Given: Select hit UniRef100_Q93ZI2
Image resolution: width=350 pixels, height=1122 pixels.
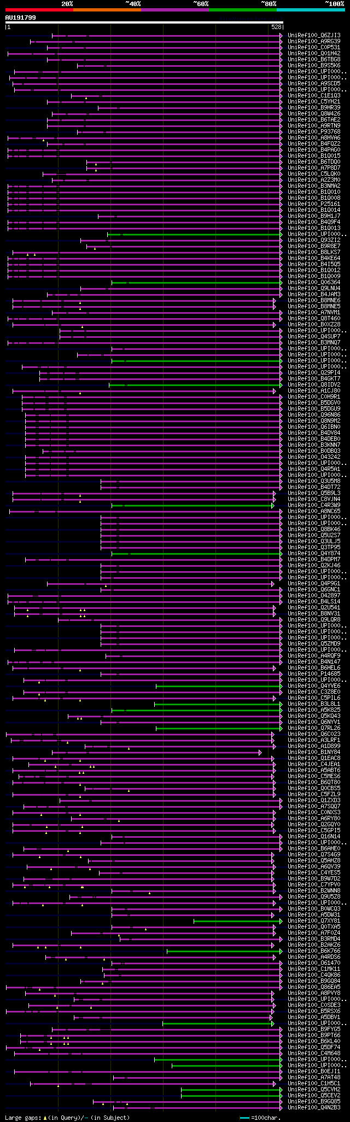Looking at the screenshot, I should pyautogui.click(x=314, y=240).
